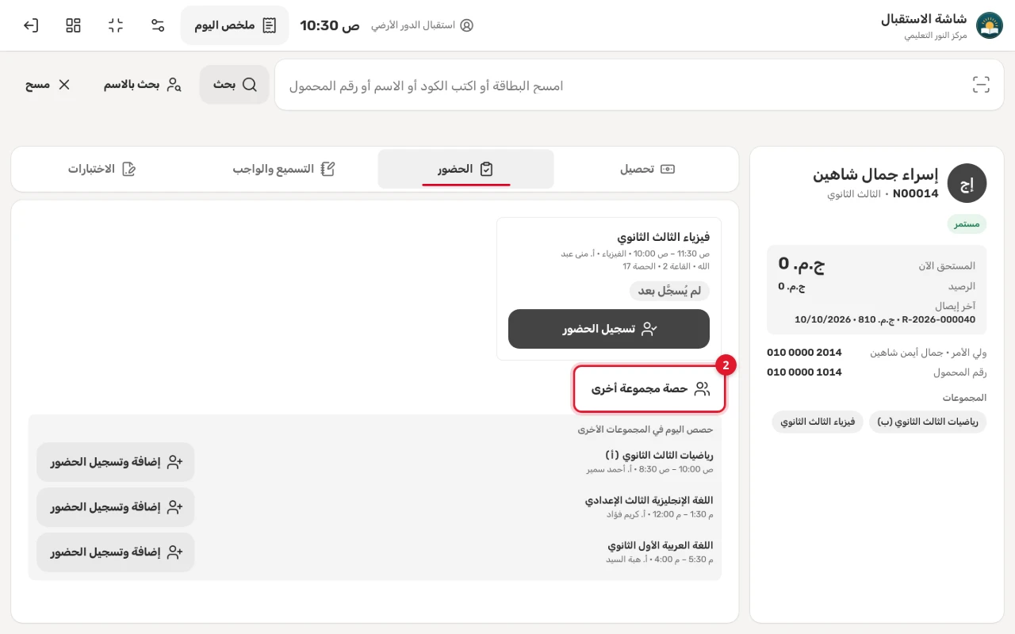Select the الحضور tab
This screenshot has height=634, width=1015.
pos(465,169)
